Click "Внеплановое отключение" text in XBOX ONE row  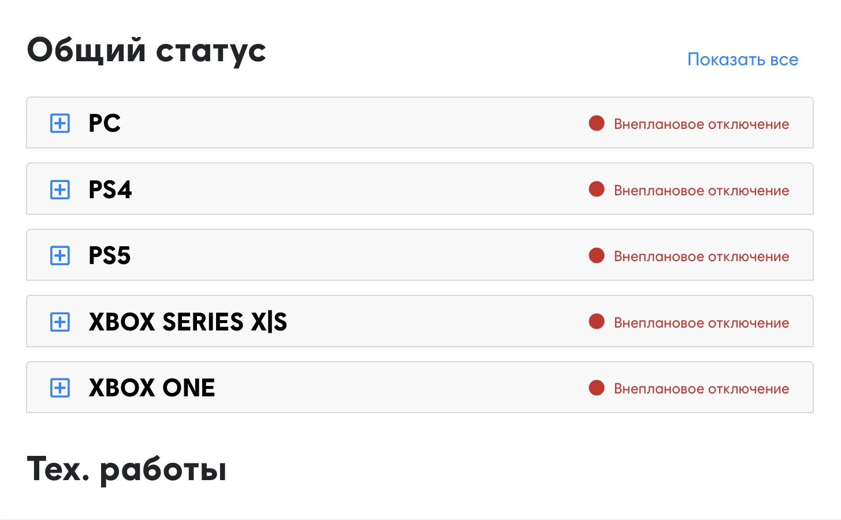(x=701, y=389)
